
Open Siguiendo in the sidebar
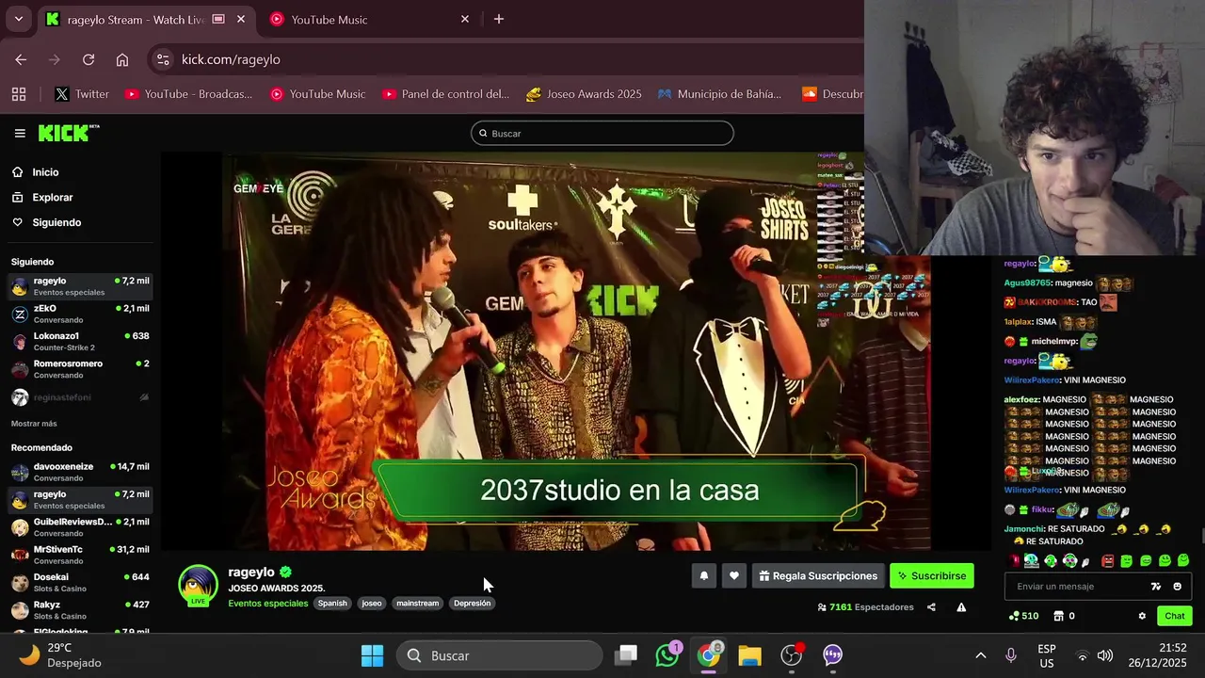pyautogui.click(x=56, y=222)
